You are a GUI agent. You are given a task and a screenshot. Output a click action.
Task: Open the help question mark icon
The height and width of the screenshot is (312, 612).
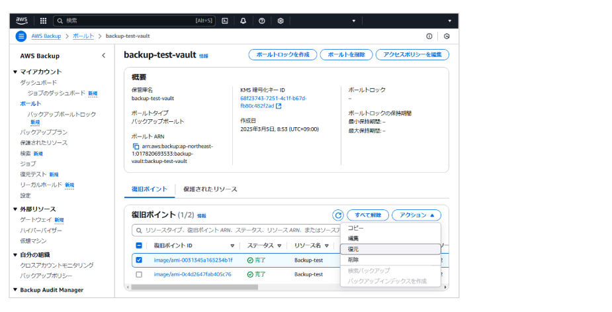click(x=262, y=21)
